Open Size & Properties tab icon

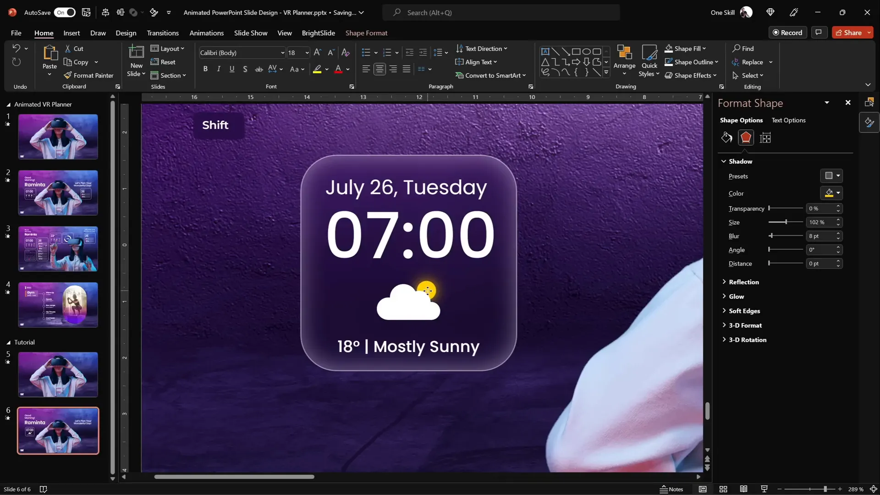[765, 137]
